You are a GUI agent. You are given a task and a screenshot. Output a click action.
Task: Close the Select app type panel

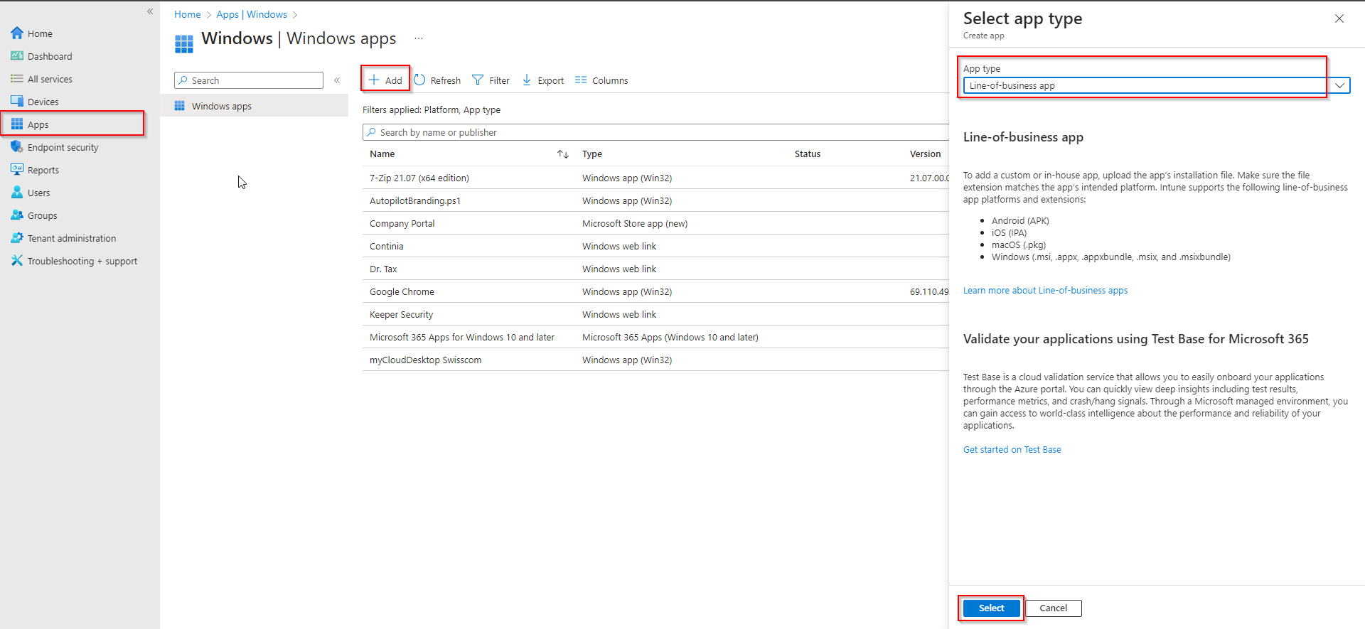1339,18
